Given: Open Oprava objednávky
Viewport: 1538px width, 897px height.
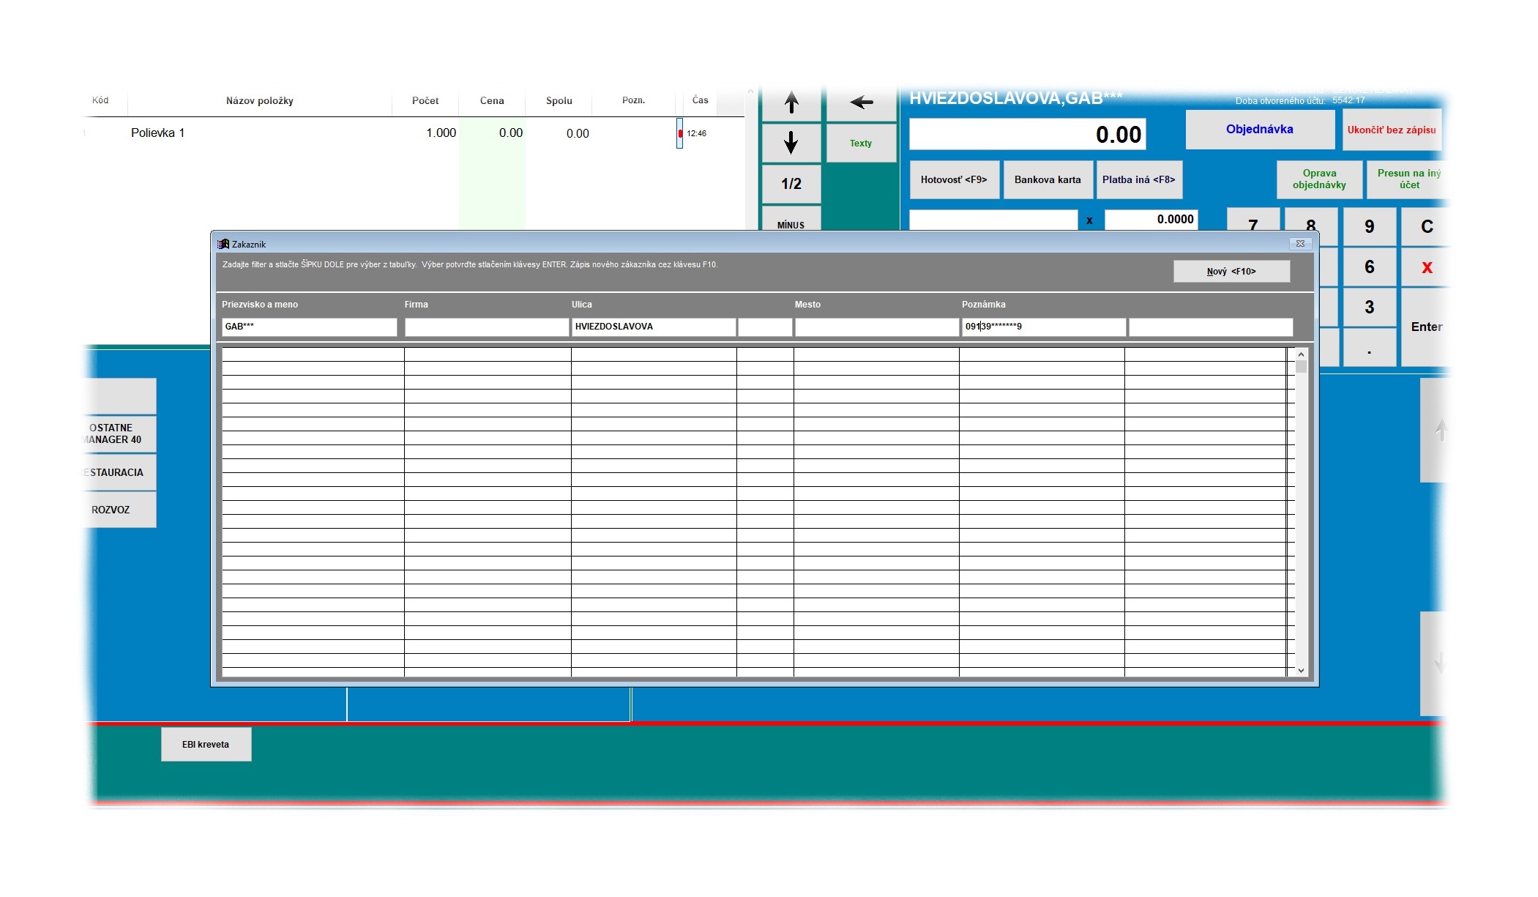Looking at the screenshot, I should coord(1319,179).
